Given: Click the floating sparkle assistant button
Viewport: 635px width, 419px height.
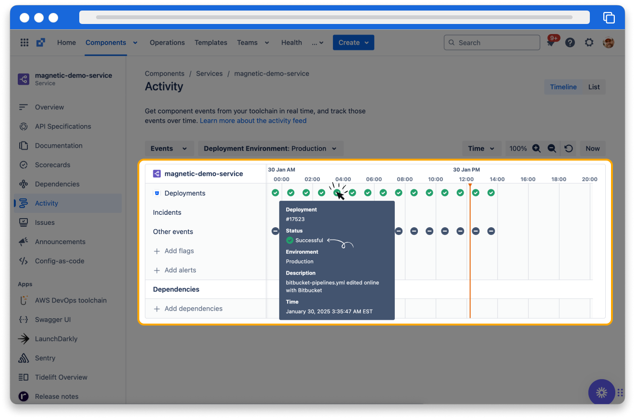Looking at the screenshot, I should (x=601, y=393).
